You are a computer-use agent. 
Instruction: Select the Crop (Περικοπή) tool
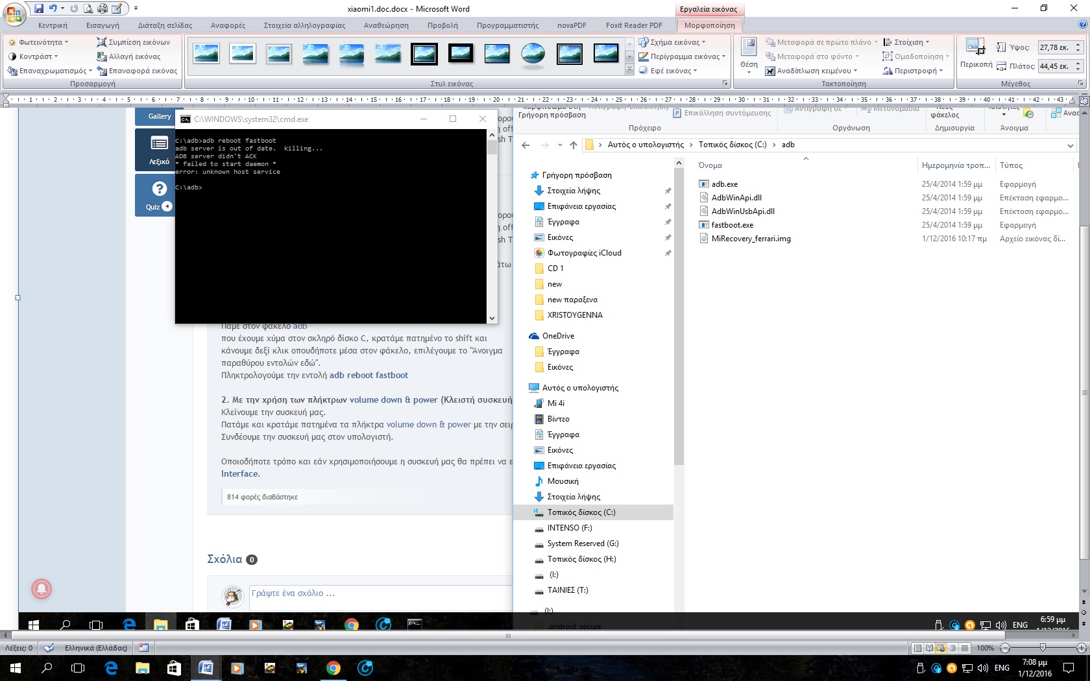click(976, 54)
